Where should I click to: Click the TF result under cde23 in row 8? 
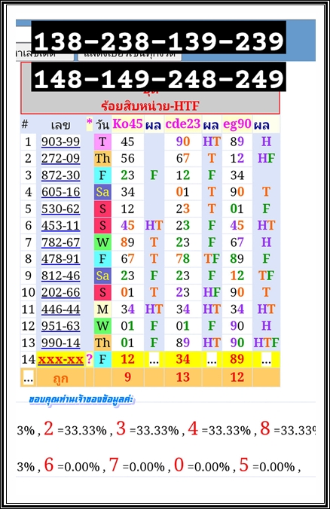click(x=212, y=259)
